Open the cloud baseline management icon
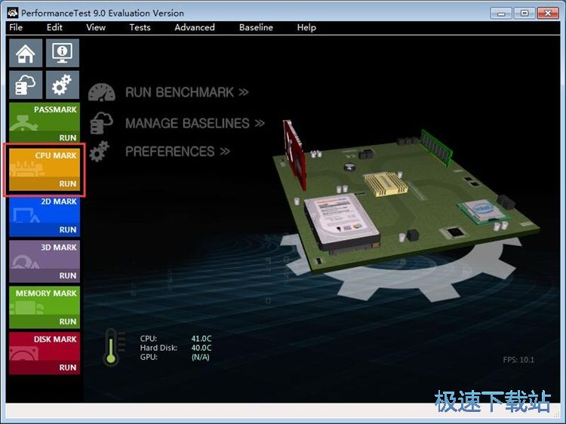 tap(25, 84)
